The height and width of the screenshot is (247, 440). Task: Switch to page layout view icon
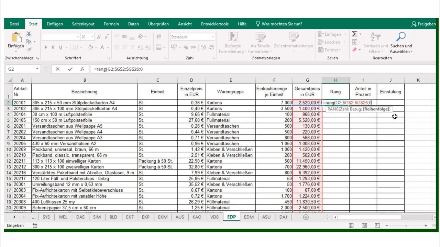(364, 225)
